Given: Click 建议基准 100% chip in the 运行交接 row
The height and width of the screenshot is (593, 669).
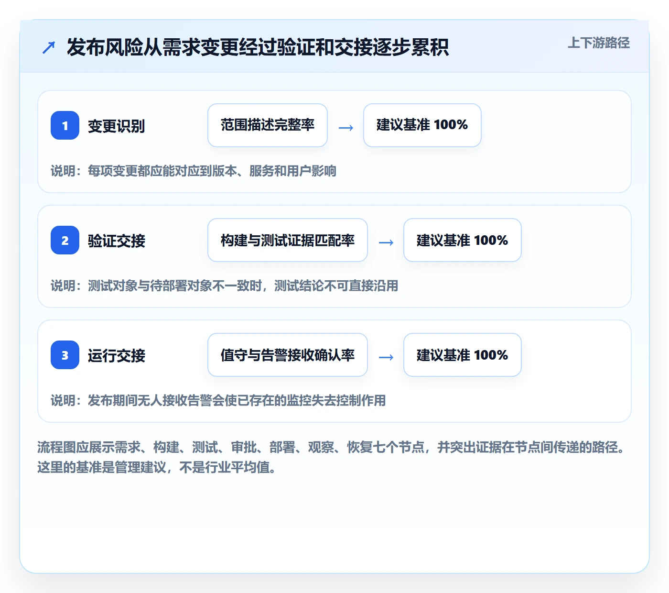Looking at the screenshot, I should (x=463, y=355).
